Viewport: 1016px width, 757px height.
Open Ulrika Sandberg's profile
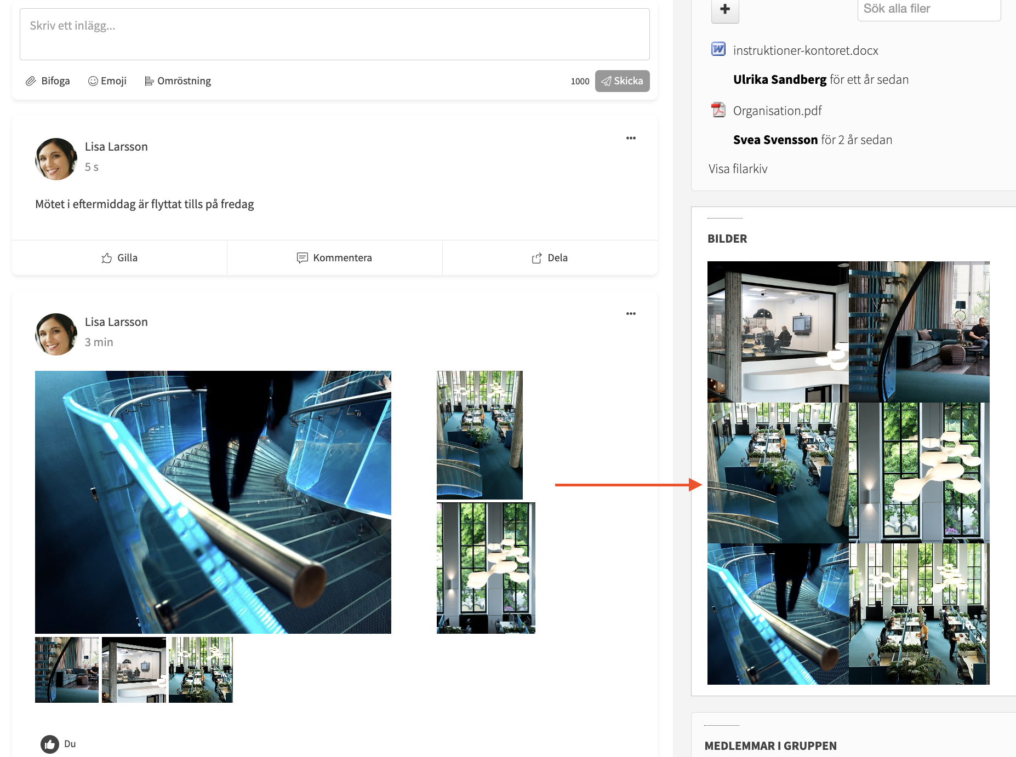pos(780,79)
